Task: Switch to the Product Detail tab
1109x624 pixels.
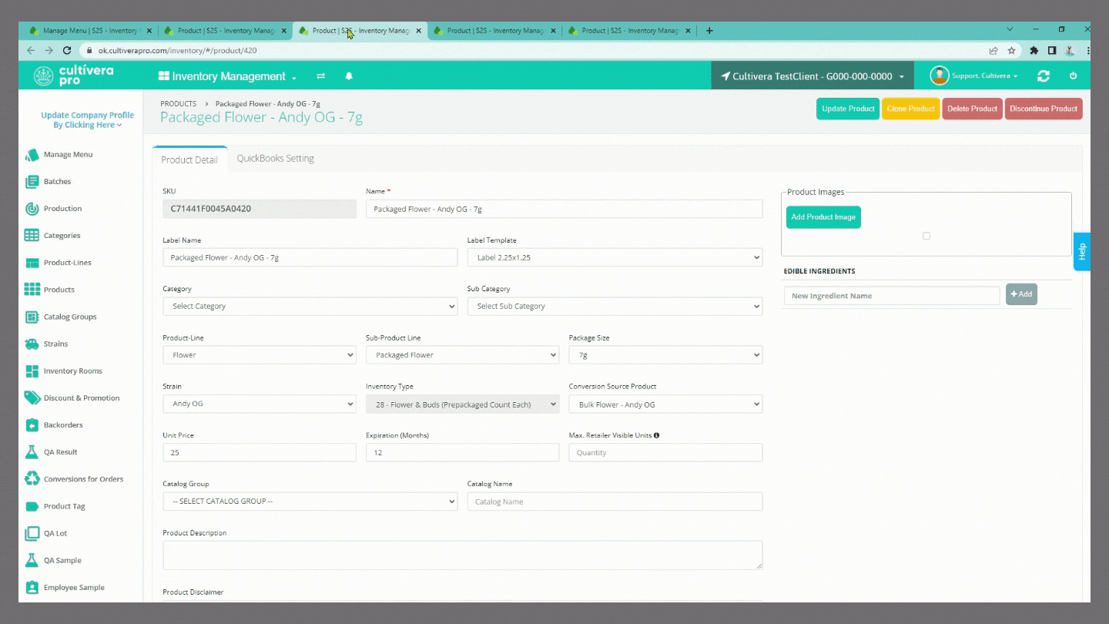Action: [x=189, y=159]
